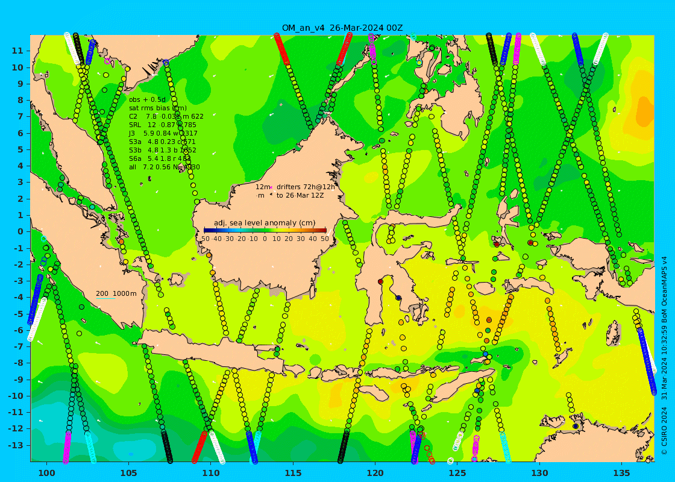Click latitude label -13 on the left axis
Image resolution: width=675 pixels, height=482 pixels.
click(16, 445)
